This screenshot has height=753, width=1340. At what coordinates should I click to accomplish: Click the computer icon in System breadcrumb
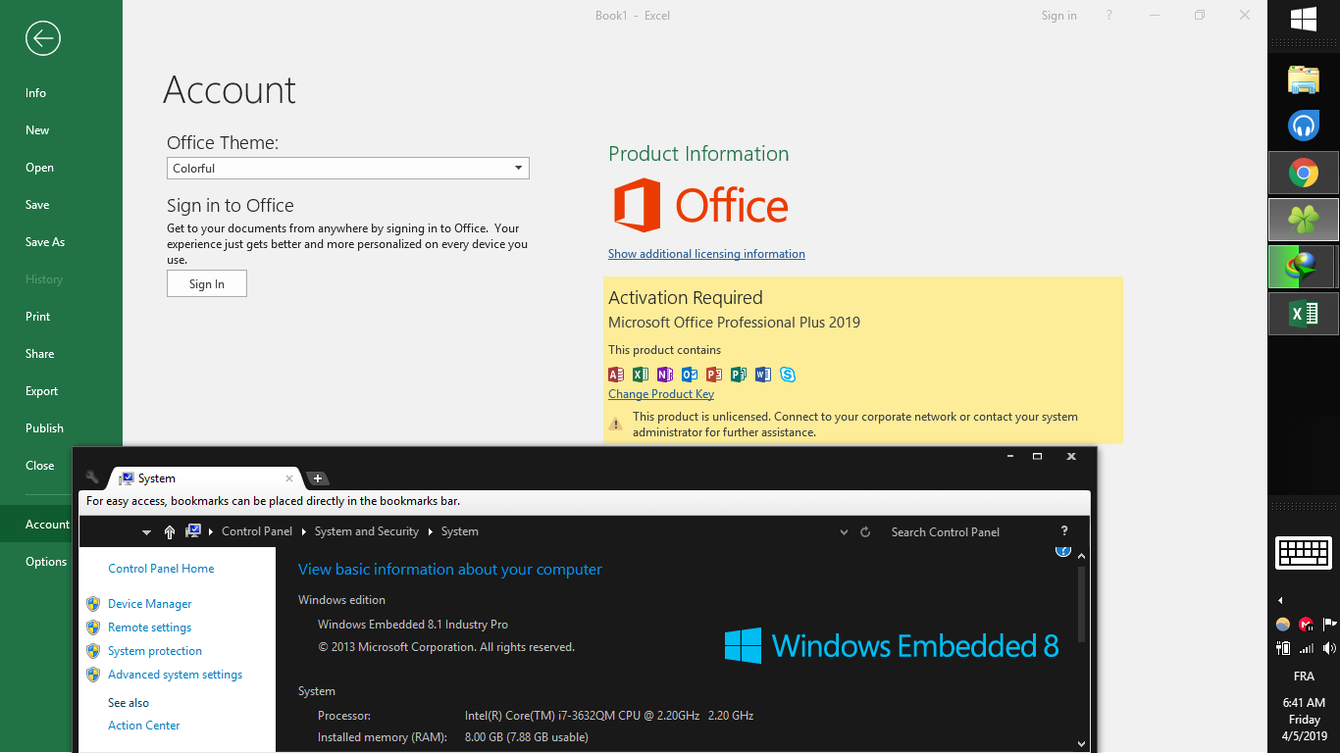(x=193, y=530)
